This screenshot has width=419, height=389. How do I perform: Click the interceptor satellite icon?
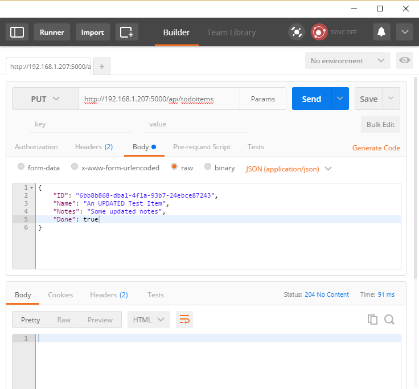(297, 32)
